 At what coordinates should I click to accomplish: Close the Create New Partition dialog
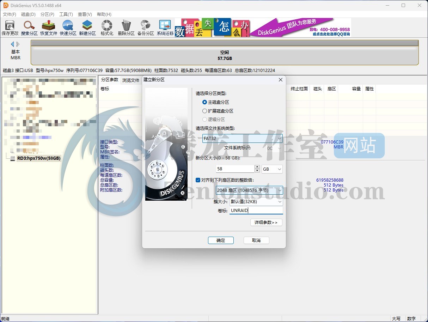[x=281, y=80]
